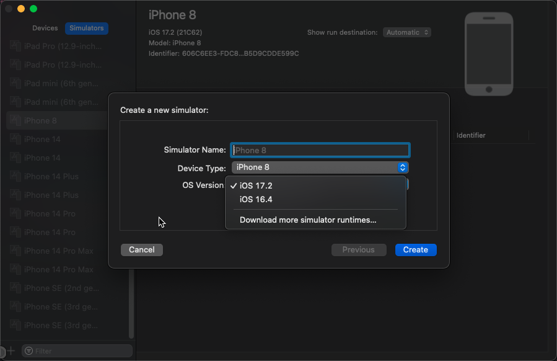
Task: Click the device icon beside iPhone 8 row
Action: pos(15,120)
